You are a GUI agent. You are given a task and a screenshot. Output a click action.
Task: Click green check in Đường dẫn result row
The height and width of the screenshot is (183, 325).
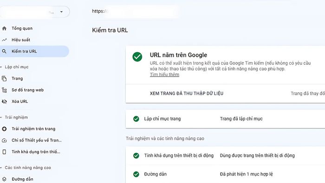(x=136, y=174)
